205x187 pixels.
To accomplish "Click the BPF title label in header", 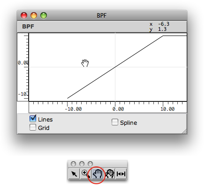I will [x=28, y=26].
